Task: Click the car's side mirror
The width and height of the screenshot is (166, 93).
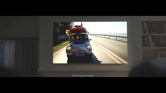Action: point(90,40)
